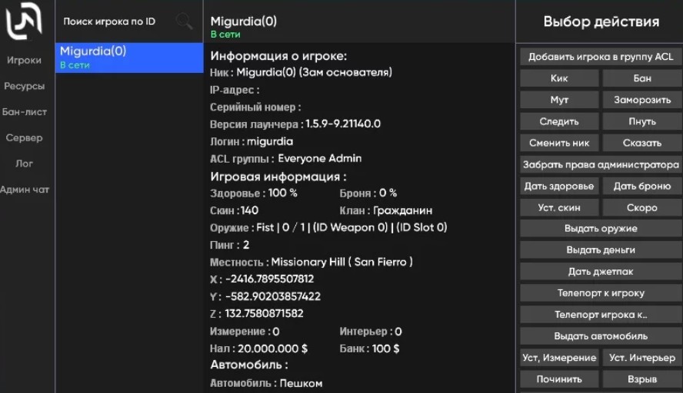
Task: Open the Лог section
Action: [x=25, y=163]
